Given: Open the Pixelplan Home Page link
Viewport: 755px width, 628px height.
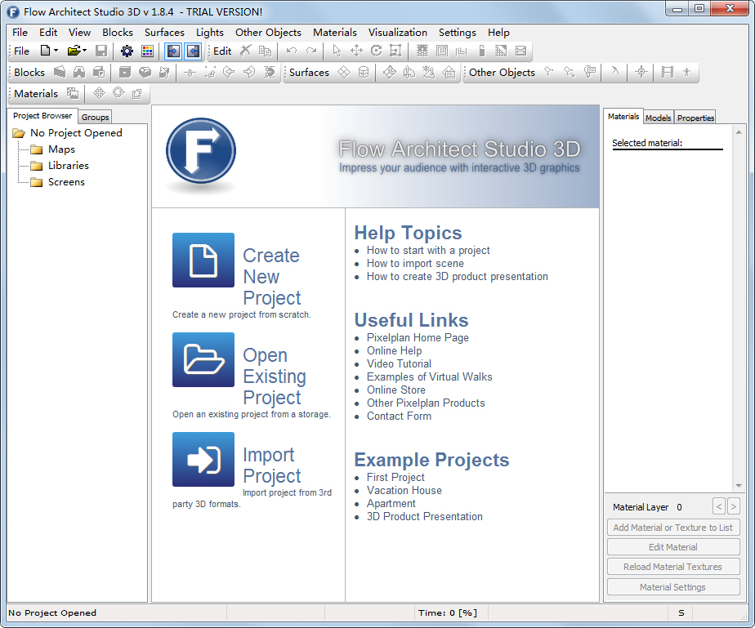Looking at the screenshot, I should click(418, 338).
